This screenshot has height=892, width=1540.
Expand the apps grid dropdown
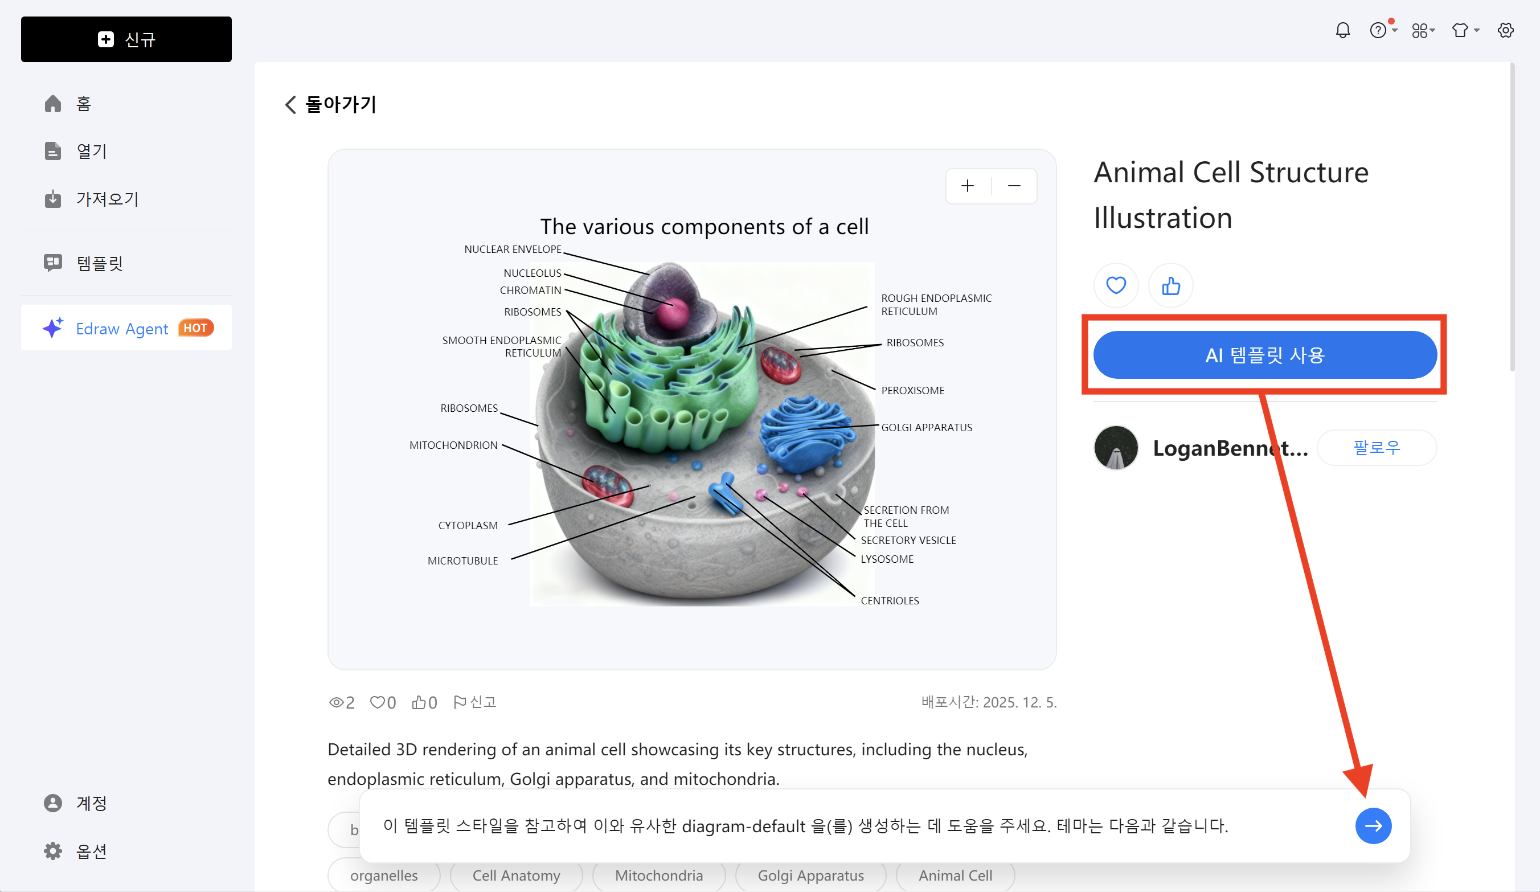point(1422,31)
